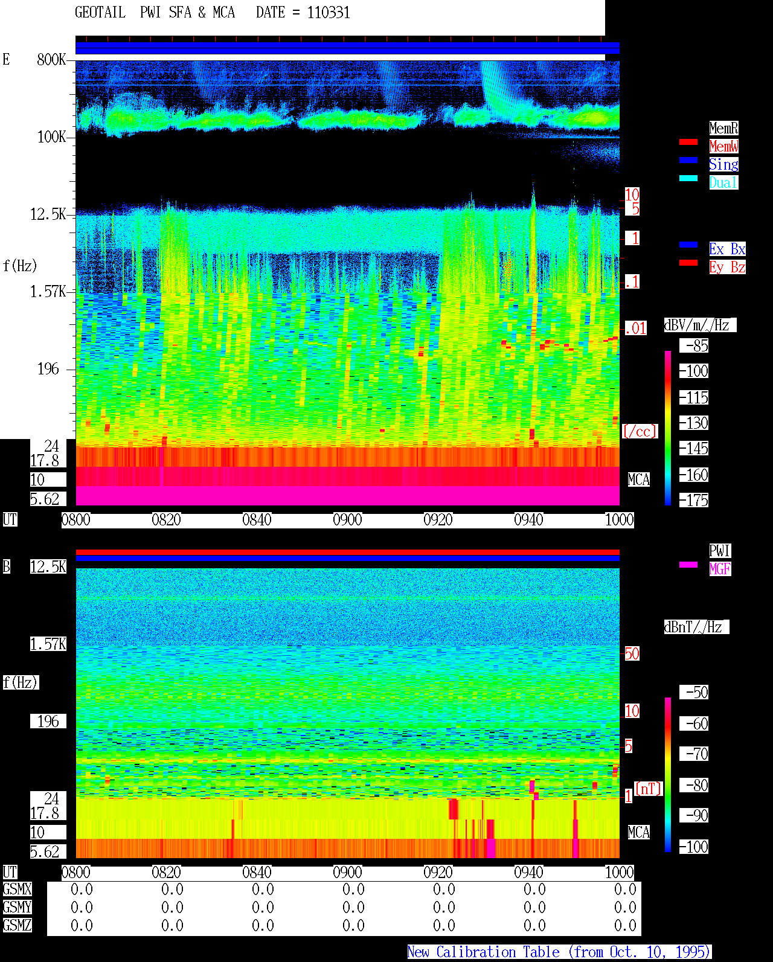773x962 pixels.
Task: Click the 800K frequency axis label
Action: (x=51, y=60)
